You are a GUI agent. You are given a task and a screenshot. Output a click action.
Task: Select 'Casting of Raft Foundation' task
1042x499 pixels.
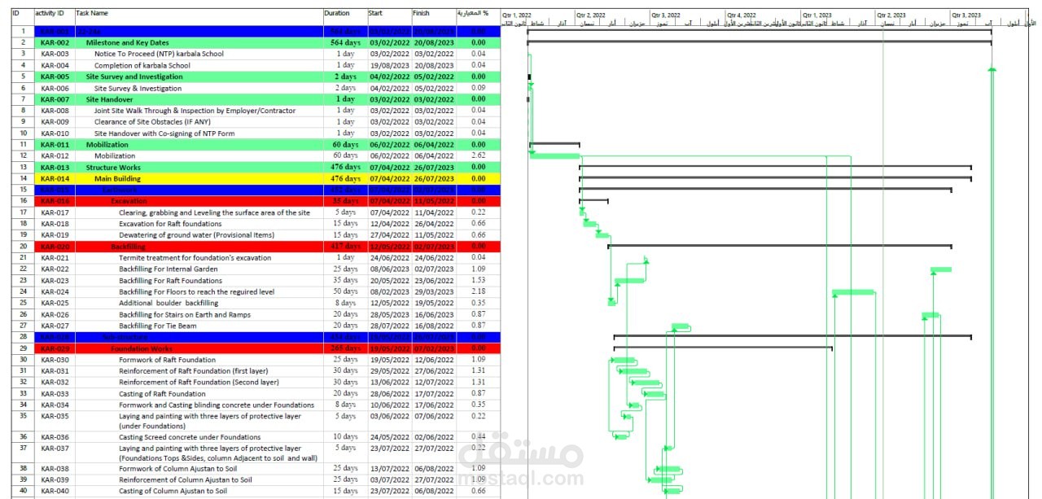click(x=163, y=393)
